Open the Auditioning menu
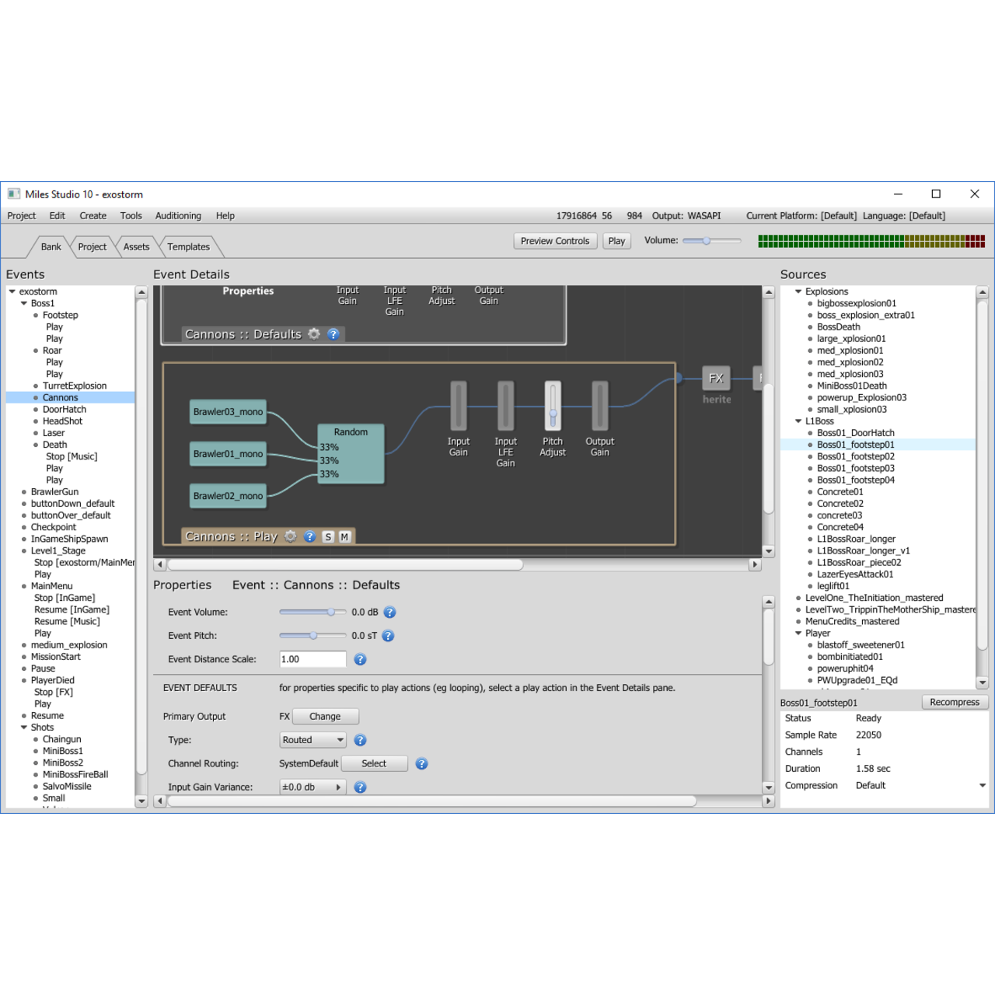This screenshot has width=995, height=995. coord(178,216)
